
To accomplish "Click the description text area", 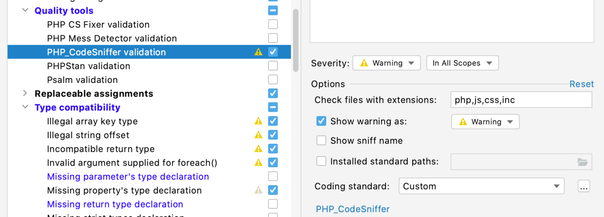I will click(452, 20).
